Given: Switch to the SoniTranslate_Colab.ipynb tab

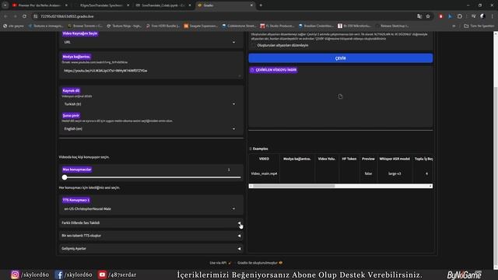Looking at the screenshot, I should (163, 5).
